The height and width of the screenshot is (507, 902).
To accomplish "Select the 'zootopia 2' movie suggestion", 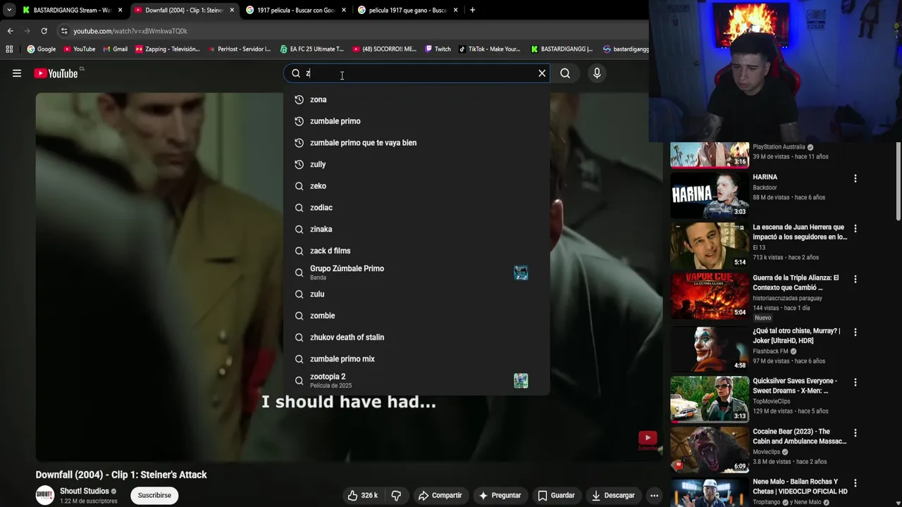I will 416,381.
